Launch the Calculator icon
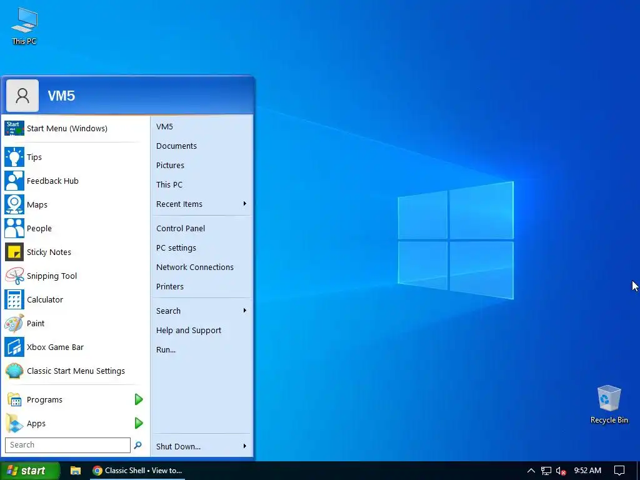640x480 pixels. (14, 299)
